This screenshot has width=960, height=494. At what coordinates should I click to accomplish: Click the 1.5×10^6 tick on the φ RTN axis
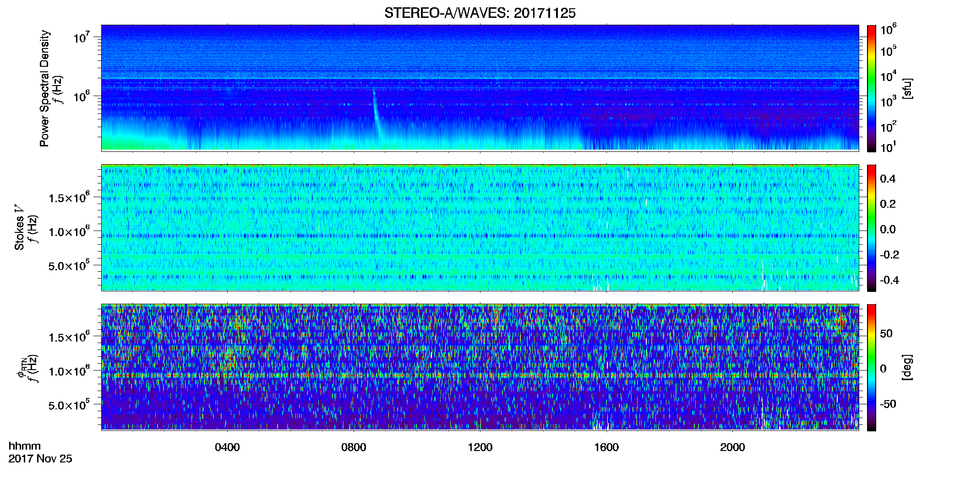(x=69, y=337)
